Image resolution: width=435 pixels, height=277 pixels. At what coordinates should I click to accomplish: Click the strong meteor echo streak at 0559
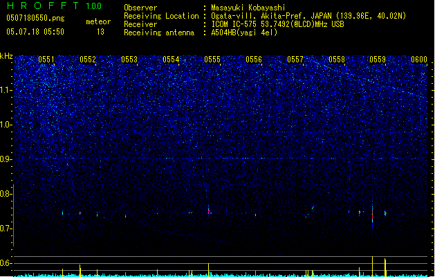(x=372, y=215)
